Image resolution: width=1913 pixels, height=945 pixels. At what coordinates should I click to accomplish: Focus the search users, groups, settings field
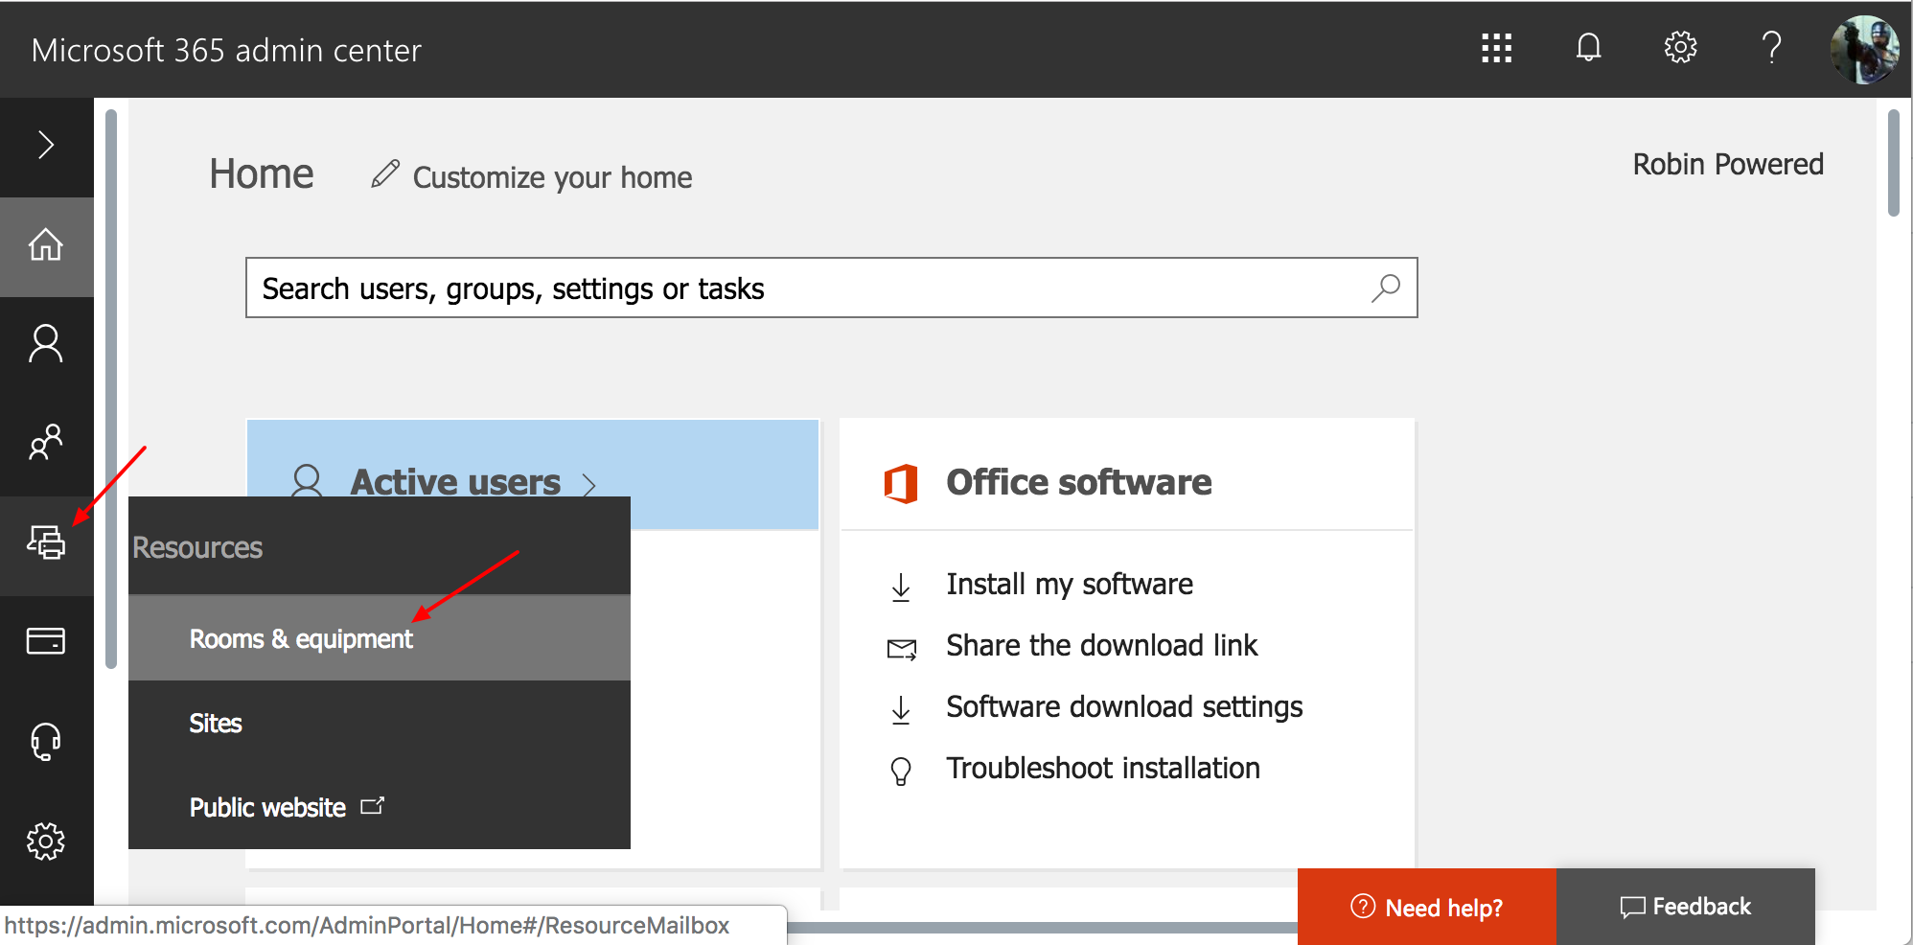(x=831, y=288)
